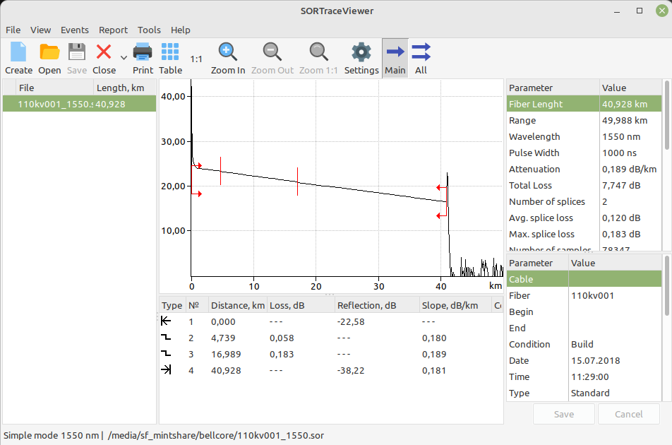
Task: Open the Events menu
Action: click(x=75, y=30)
